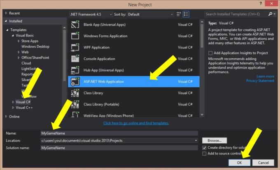The width and height of the screenshot is (280, 170).
Task: Click the search magnifier icon
Action: (271, 14)
